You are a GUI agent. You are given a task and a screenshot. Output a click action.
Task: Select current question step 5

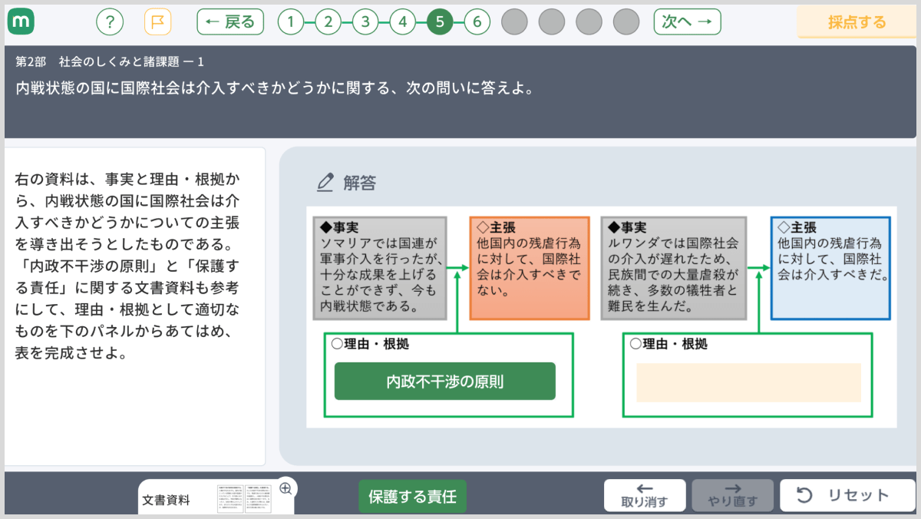[x=440, y=22]
